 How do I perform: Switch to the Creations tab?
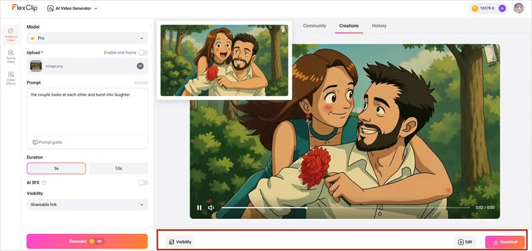349,26
